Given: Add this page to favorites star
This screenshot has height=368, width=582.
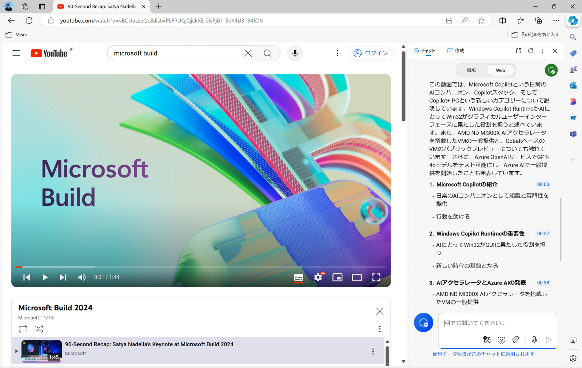Looking at the screenshot, I should click(x=481, y=21).
